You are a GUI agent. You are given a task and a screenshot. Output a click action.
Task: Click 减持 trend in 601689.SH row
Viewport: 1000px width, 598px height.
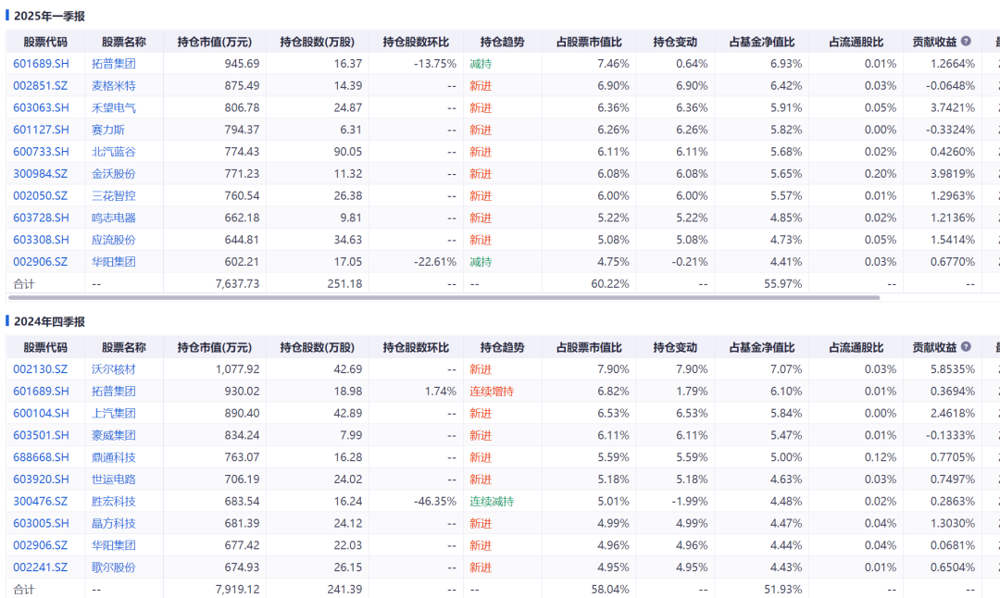click(x=481, y=64)
